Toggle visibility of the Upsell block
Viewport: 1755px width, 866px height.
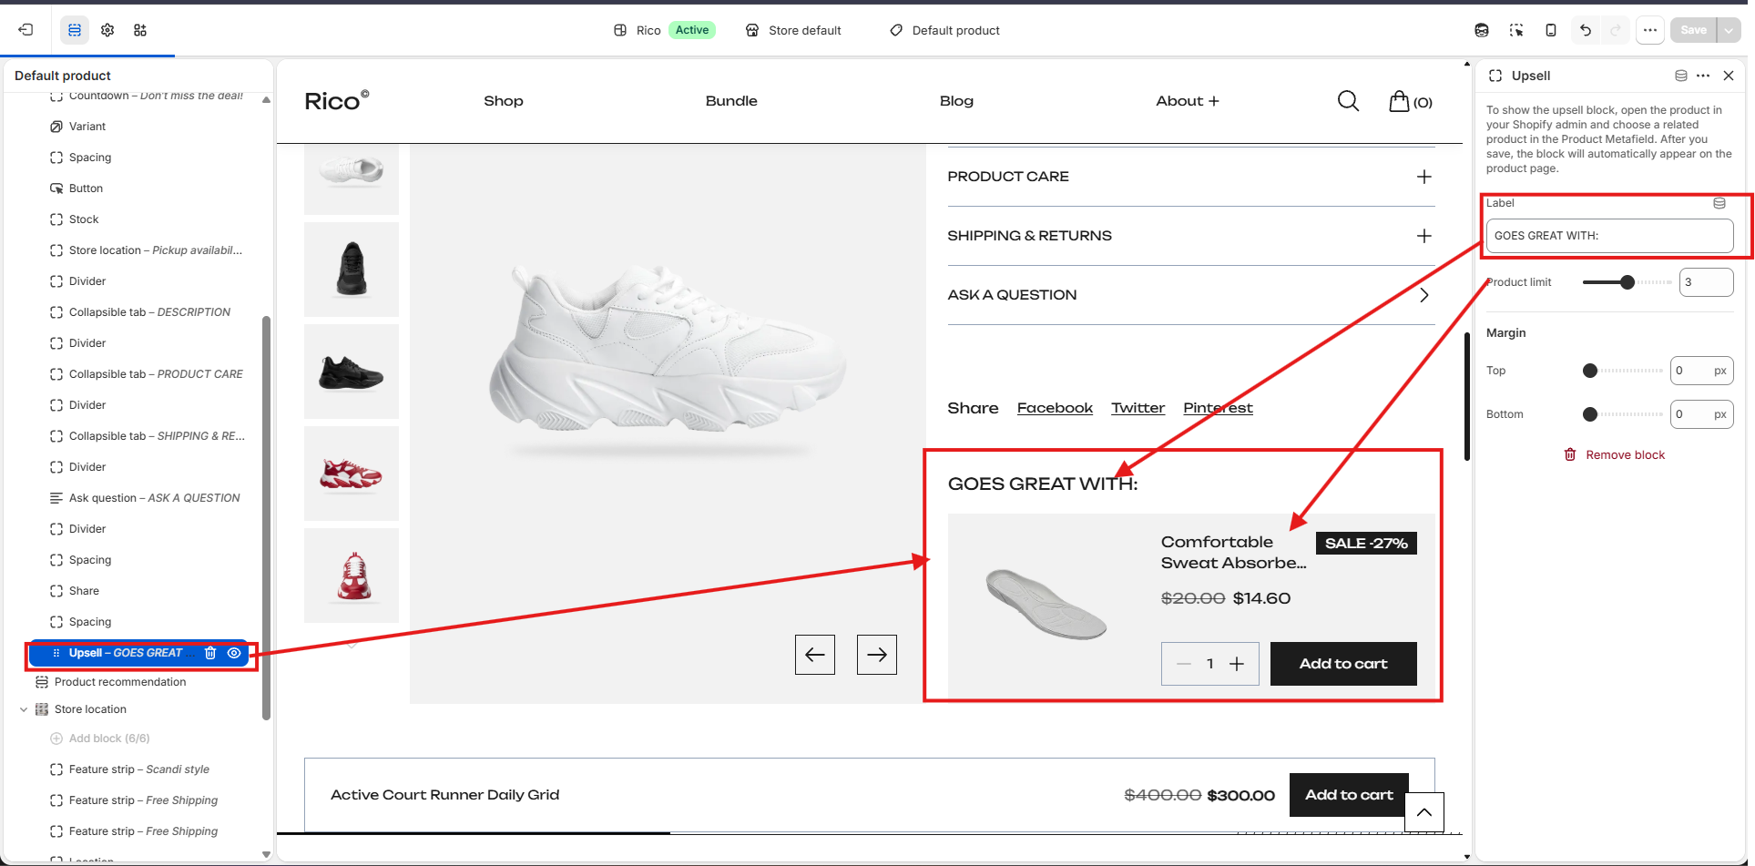pos(234,653)
